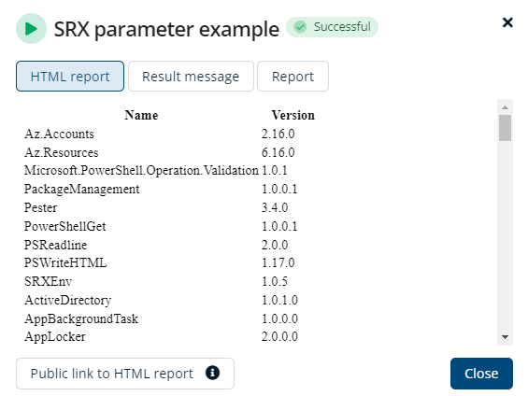528x396 pixels.
Task: Open the Report tab
Action: click(293, 77)
